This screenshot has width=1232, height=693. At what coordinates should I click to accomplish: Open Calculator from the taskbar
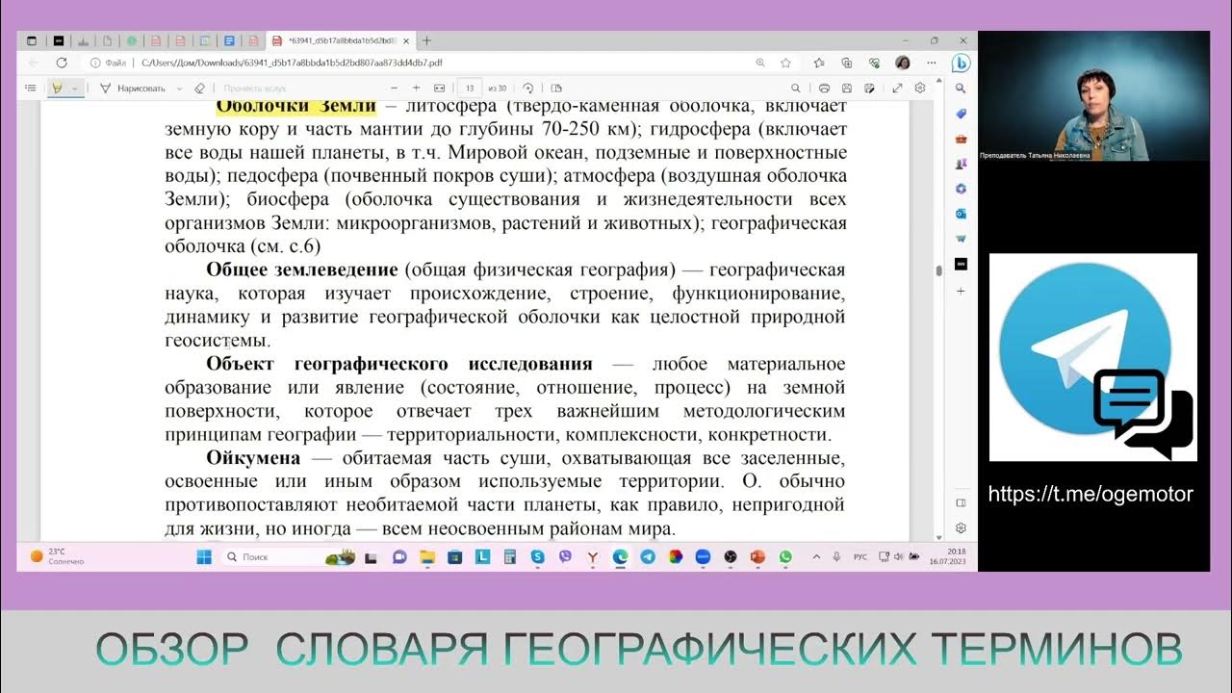click(x=510, y=556)
